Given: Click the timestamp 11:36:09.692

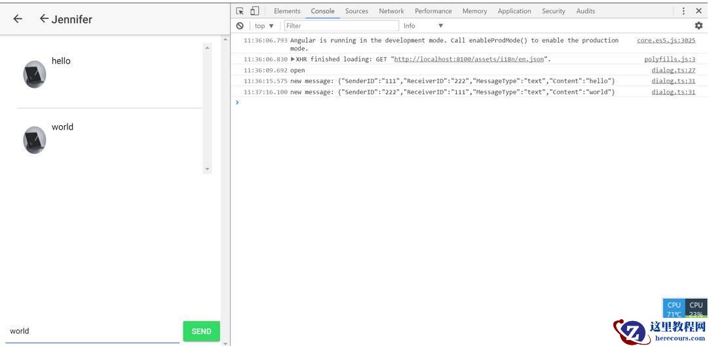Looking at the screenshot, I should point(265,70).
